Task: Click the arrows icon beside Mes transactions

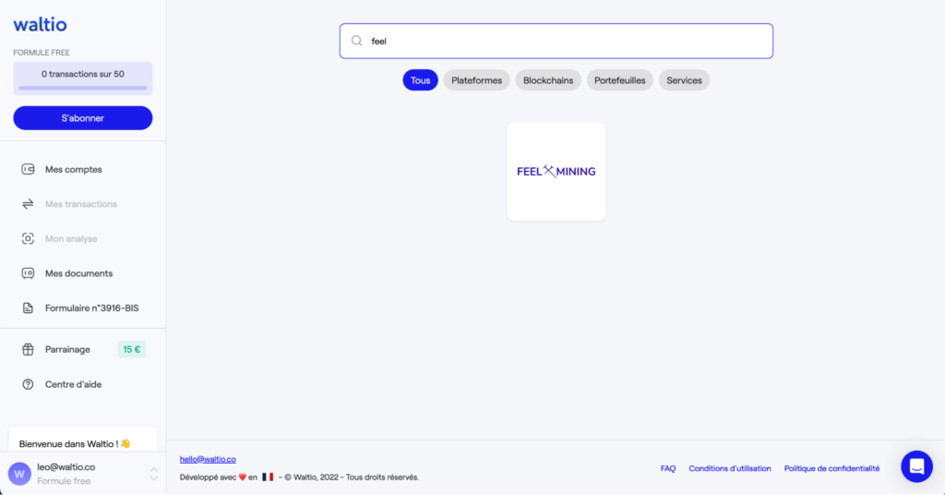Action: click(x=28, y=204)
